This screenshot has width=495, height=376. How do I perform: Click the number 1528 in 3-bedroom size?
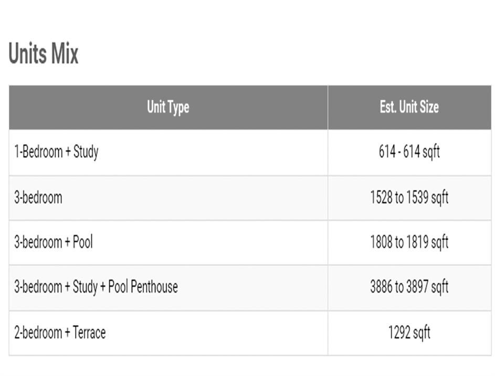pos(381,198)
